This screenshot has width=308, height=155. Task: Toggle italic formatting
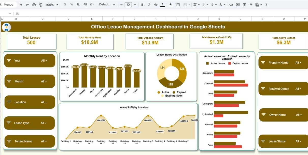tap(149, 5)
